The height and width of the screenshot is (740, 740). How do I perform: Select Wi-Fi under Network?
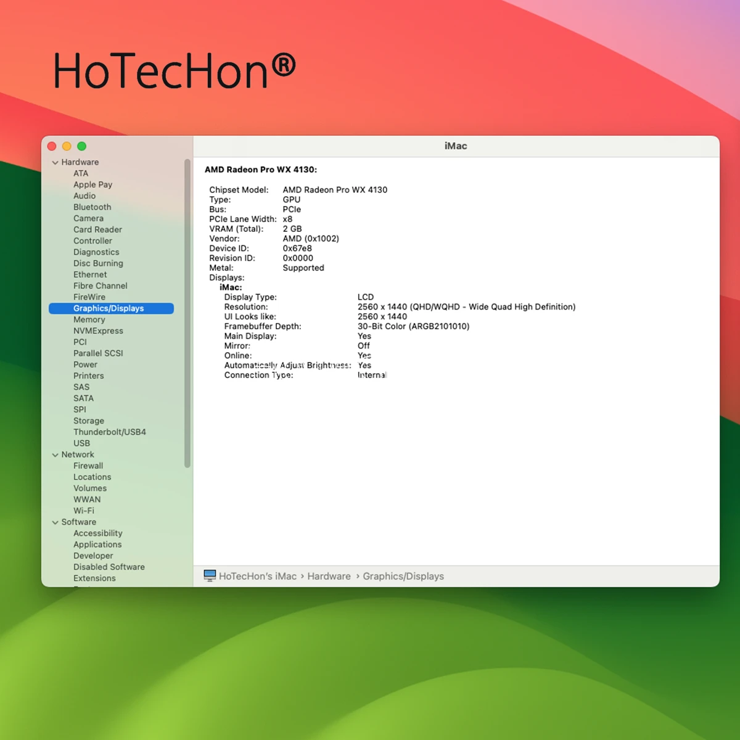tap(84, 511)
